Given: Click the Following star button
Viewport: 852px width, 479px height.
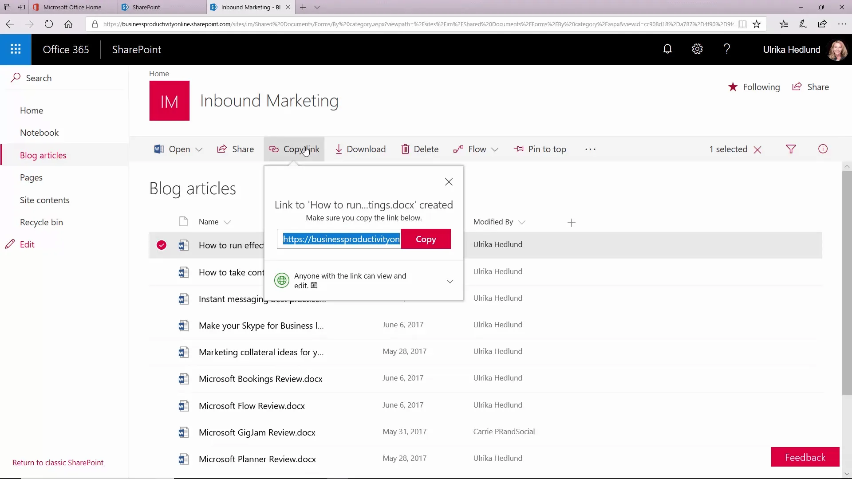Looking at the screenshot, I should (x=754, y=87).
